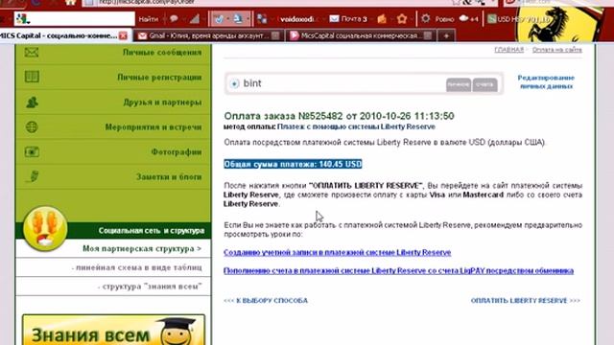Click К ВЫБОРУ СПОСОБА back link
614x345 pixels.
point(266,300)
